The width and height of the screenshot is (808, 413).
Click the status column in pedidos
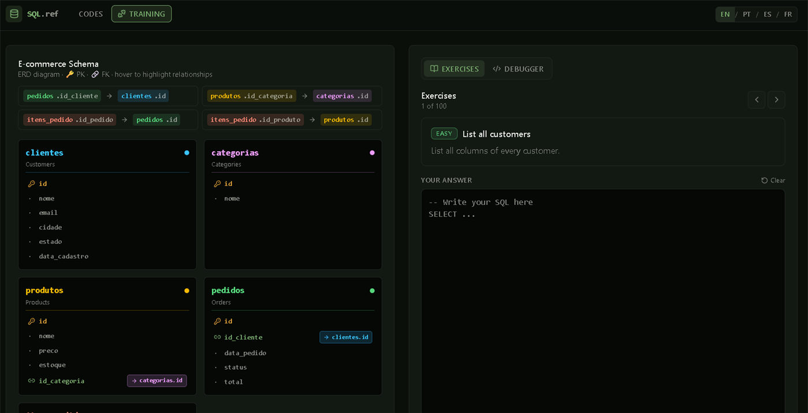pos(236,367)
